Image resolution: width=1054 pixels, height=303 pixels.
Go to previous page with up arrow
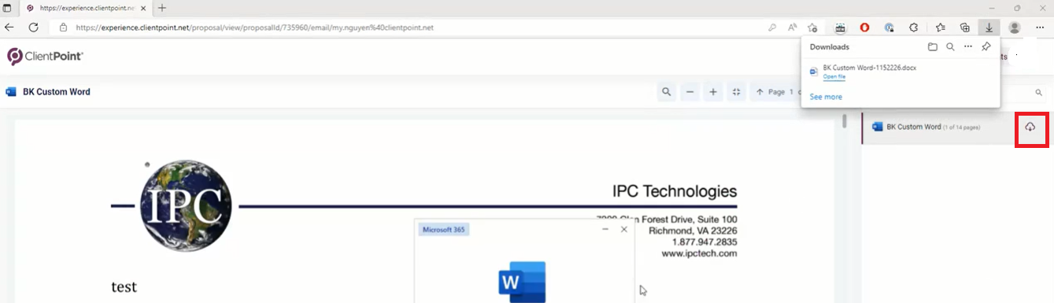[760, 92]
